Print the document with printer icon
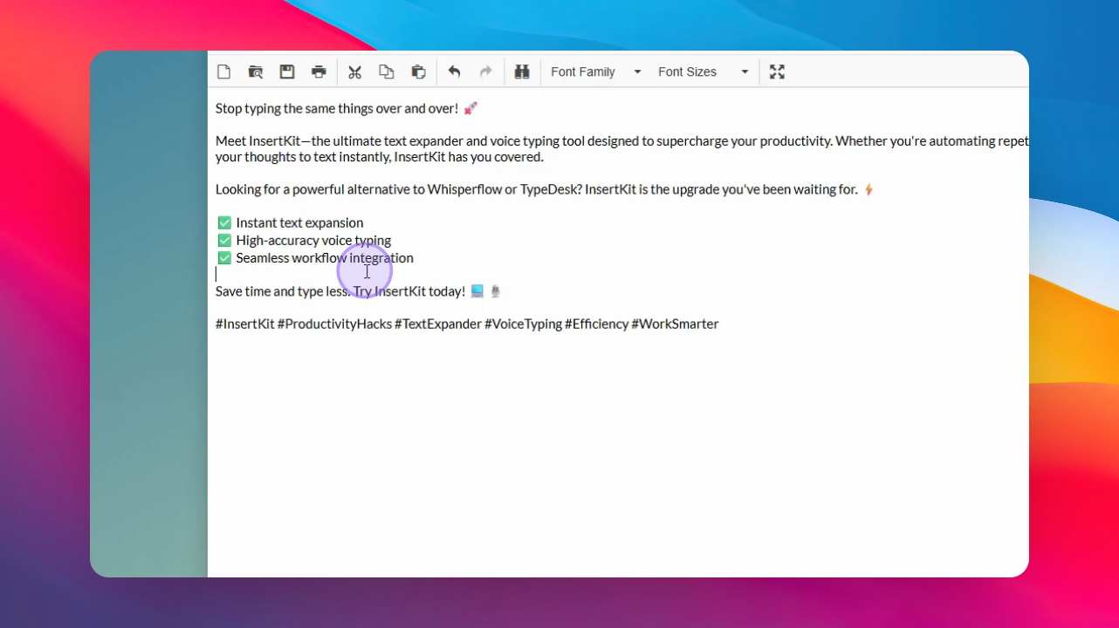 click(319, 72)
